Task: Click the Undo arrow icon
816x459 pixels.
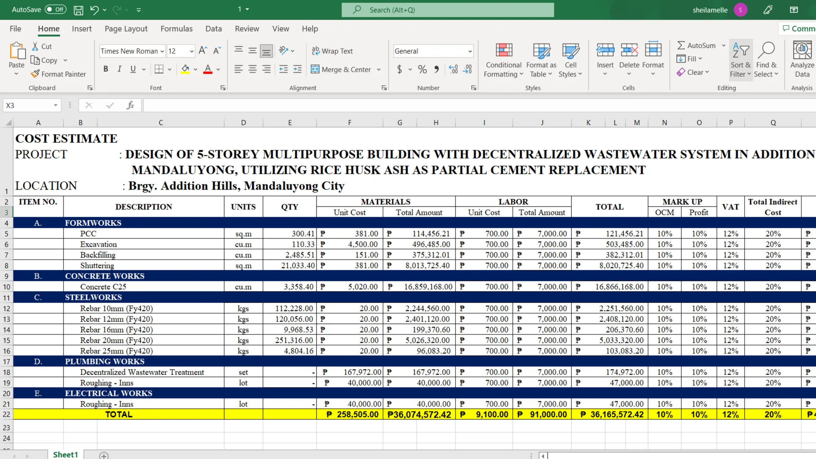Action: pyautogui.click(x=94, y=10)
